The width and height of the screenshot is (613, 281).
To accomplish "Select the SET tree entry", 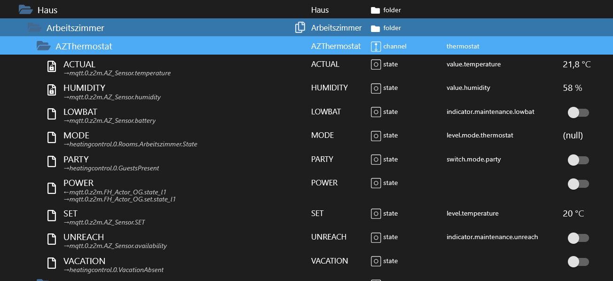I will (71, 214).
